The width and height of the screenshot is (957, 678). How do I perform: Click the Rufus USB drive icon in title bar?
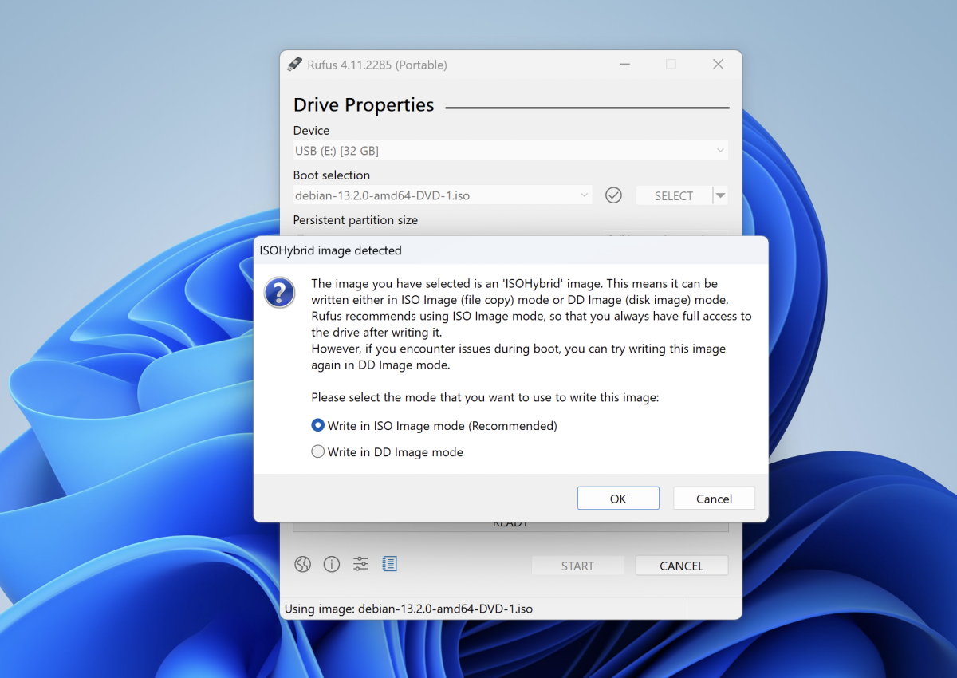pyautogui.click(x=294, y=65)
